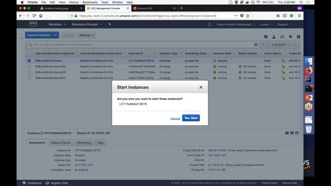This screenshot has height=186, width=331.
Task: Reload the page in Firefox
Action: pyautogui.click(x=34, y=16)
